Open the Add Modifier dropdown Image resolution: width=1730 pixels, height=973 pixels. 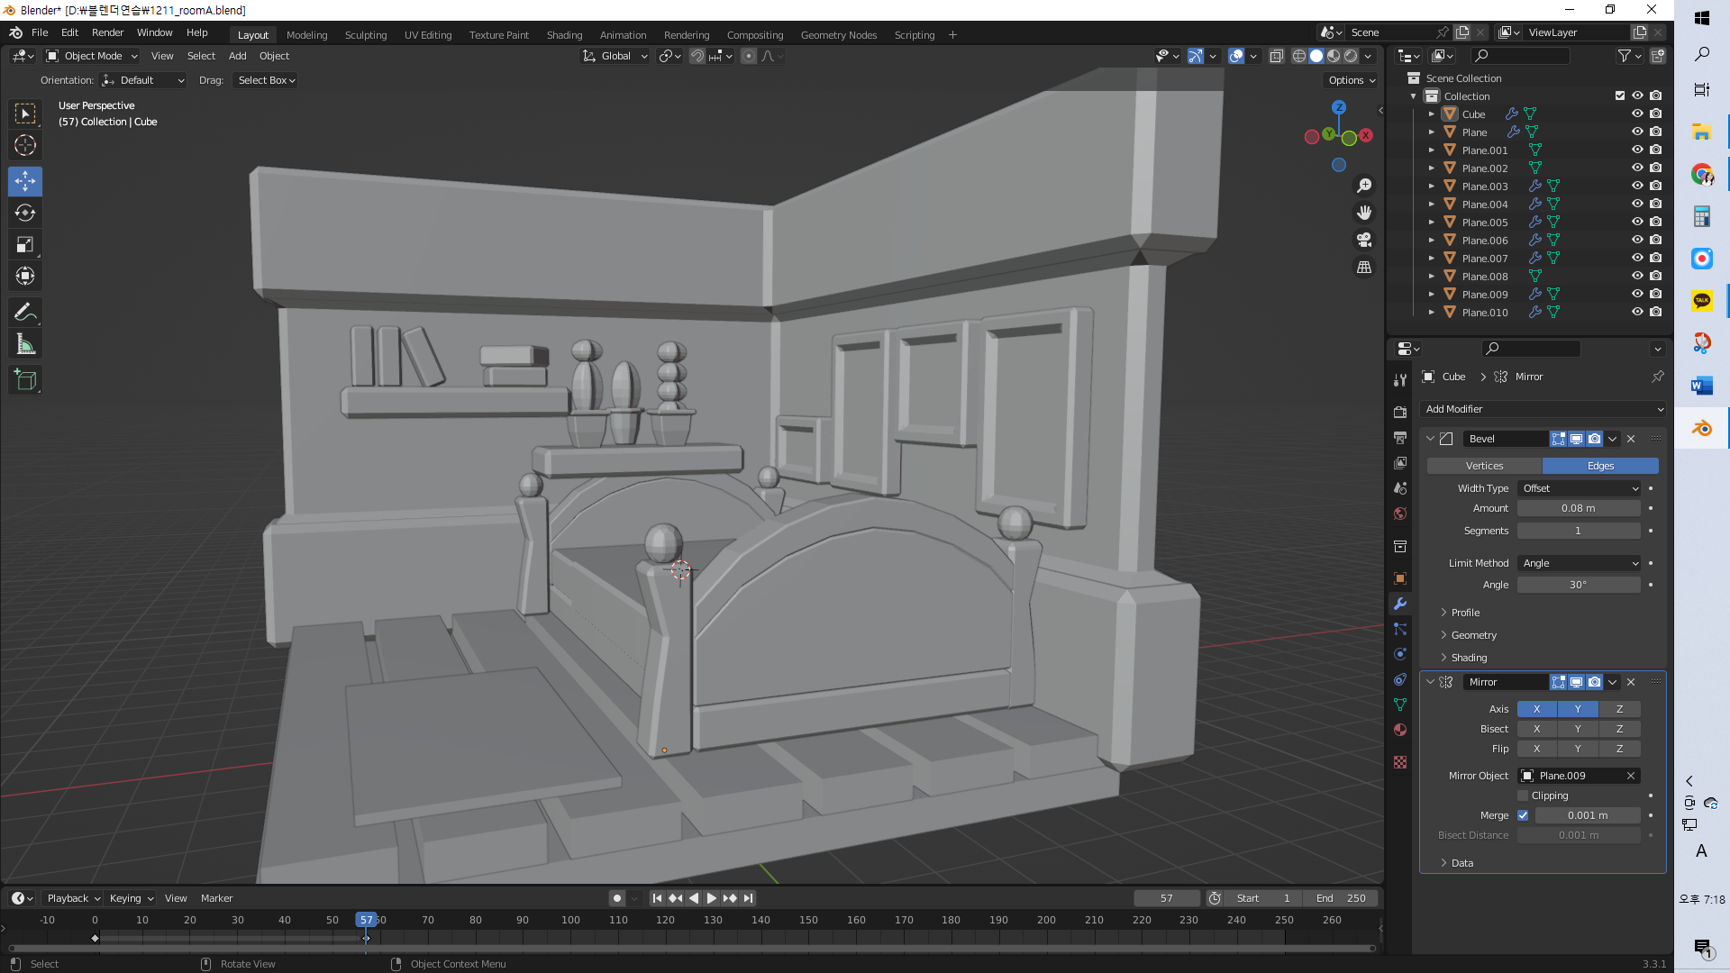click(1543, 409)
